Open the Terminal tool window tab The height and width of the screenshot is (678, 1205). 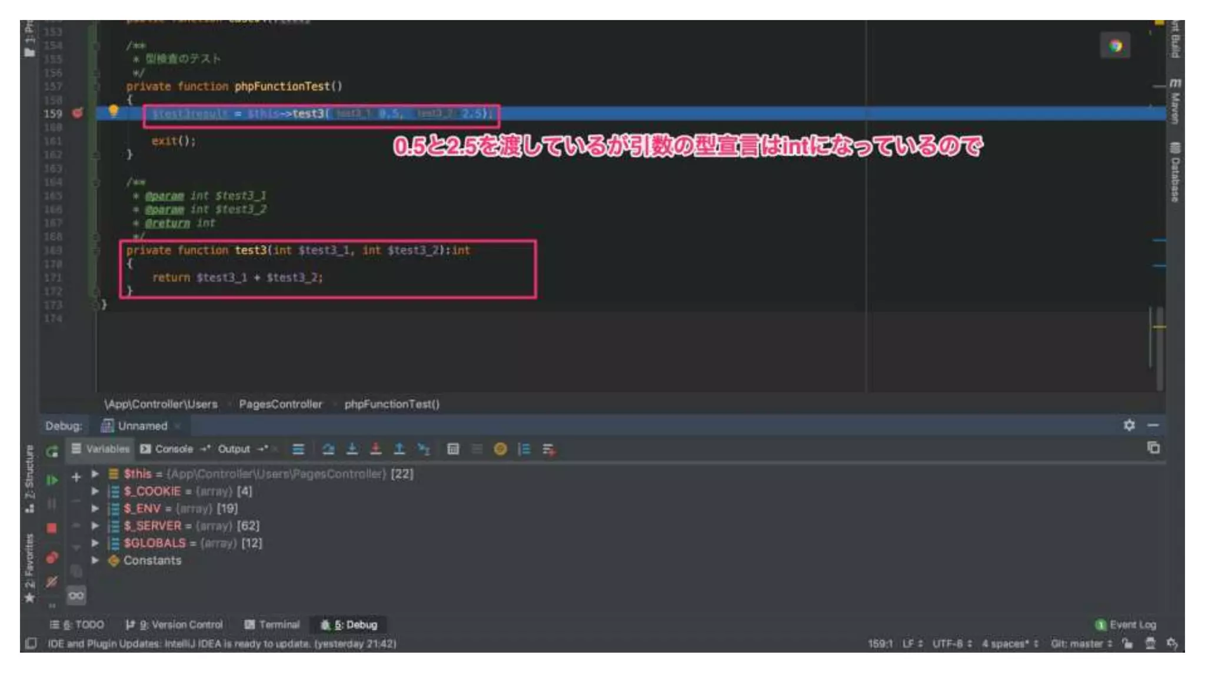click(x=272, y=624)
